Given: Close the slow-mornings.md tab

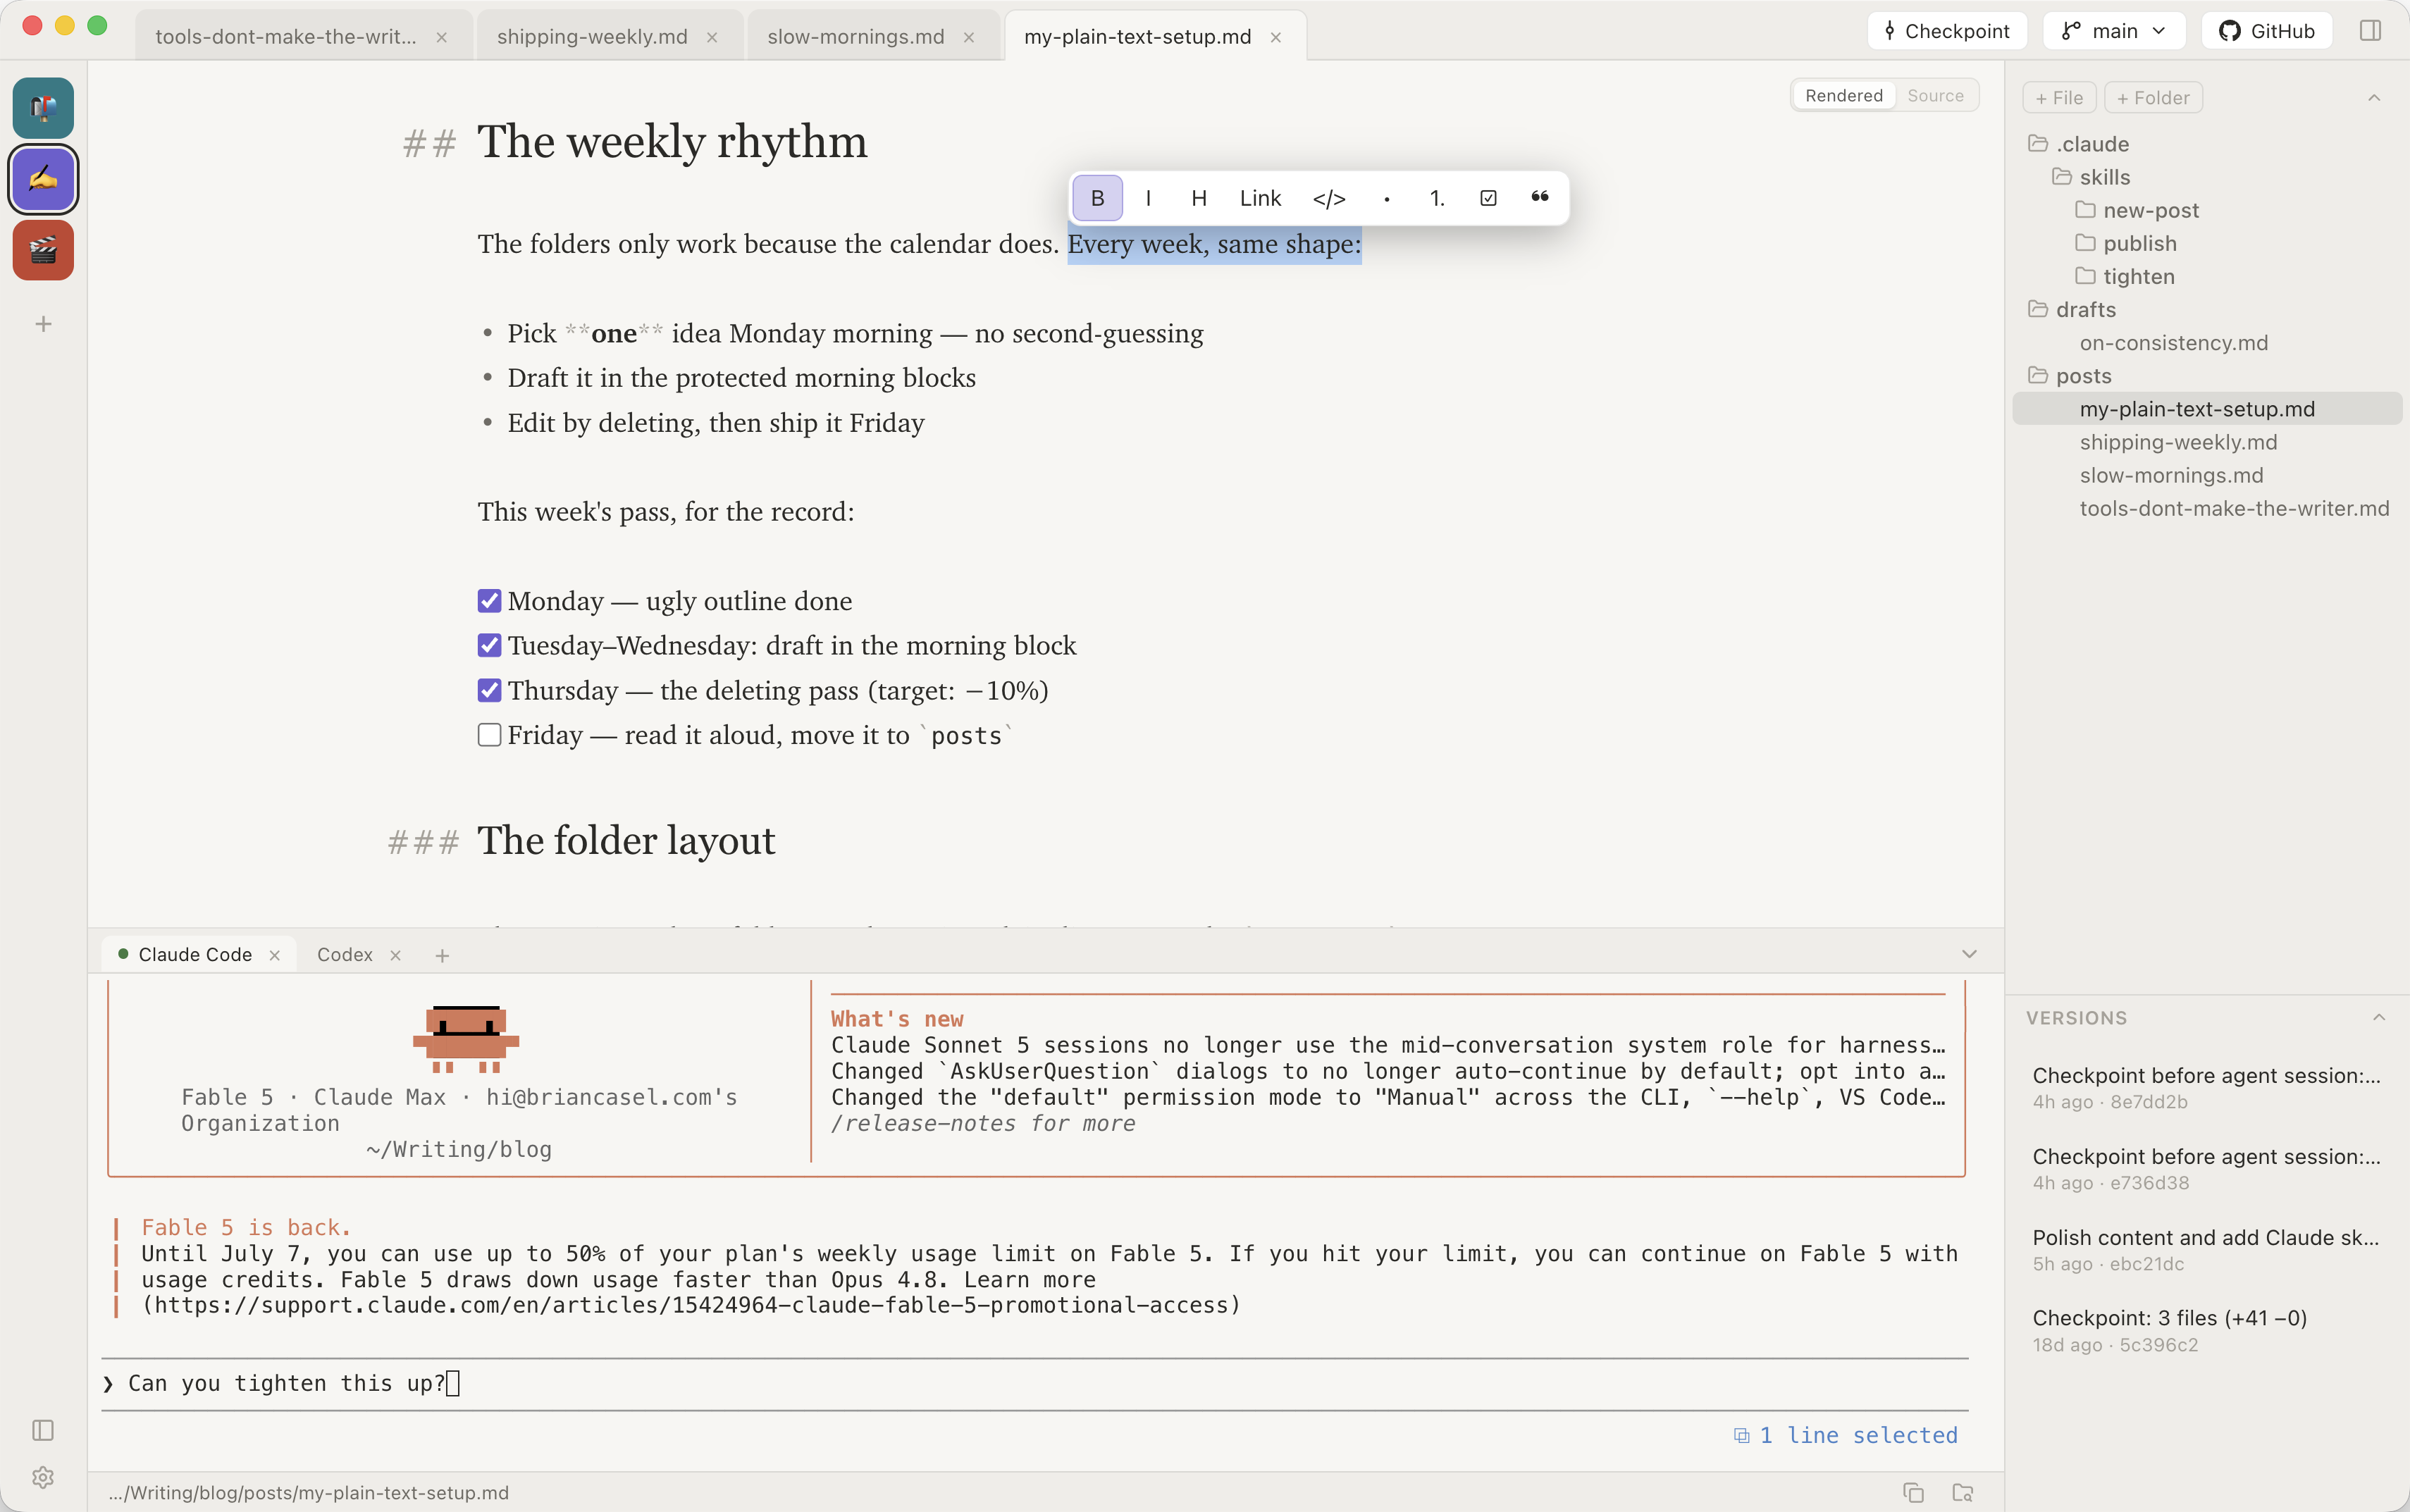Looking at the screenshot, I should click(969, 37).
